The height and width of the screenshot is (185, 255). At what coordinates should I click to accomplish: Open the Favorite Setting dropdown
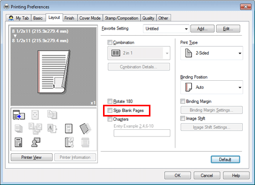pyautogui.click(x=166, y=29)
